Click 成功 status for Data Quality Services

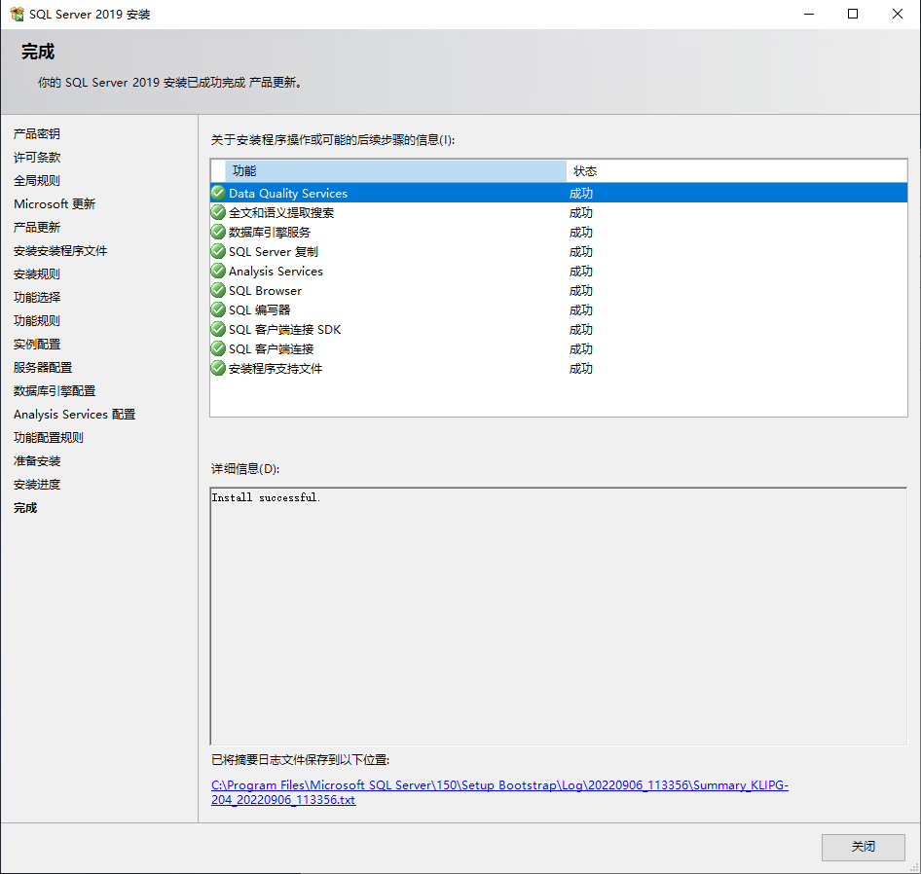click(x=581, y=194)
